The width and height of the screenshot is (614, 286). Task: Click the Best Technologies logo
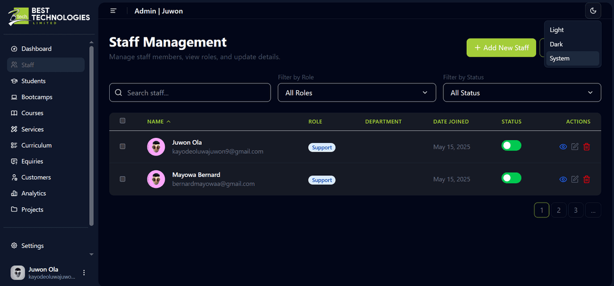point(49,16)
